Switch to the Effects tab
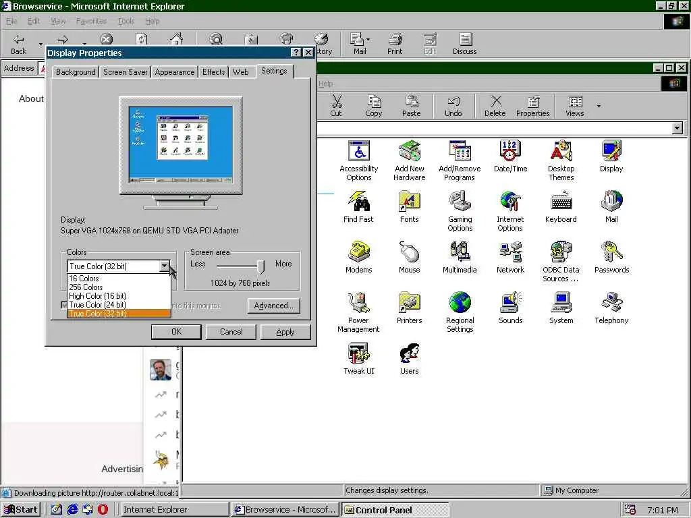The width and height of the screenshot is (691, 518). (x=214, y=71)
